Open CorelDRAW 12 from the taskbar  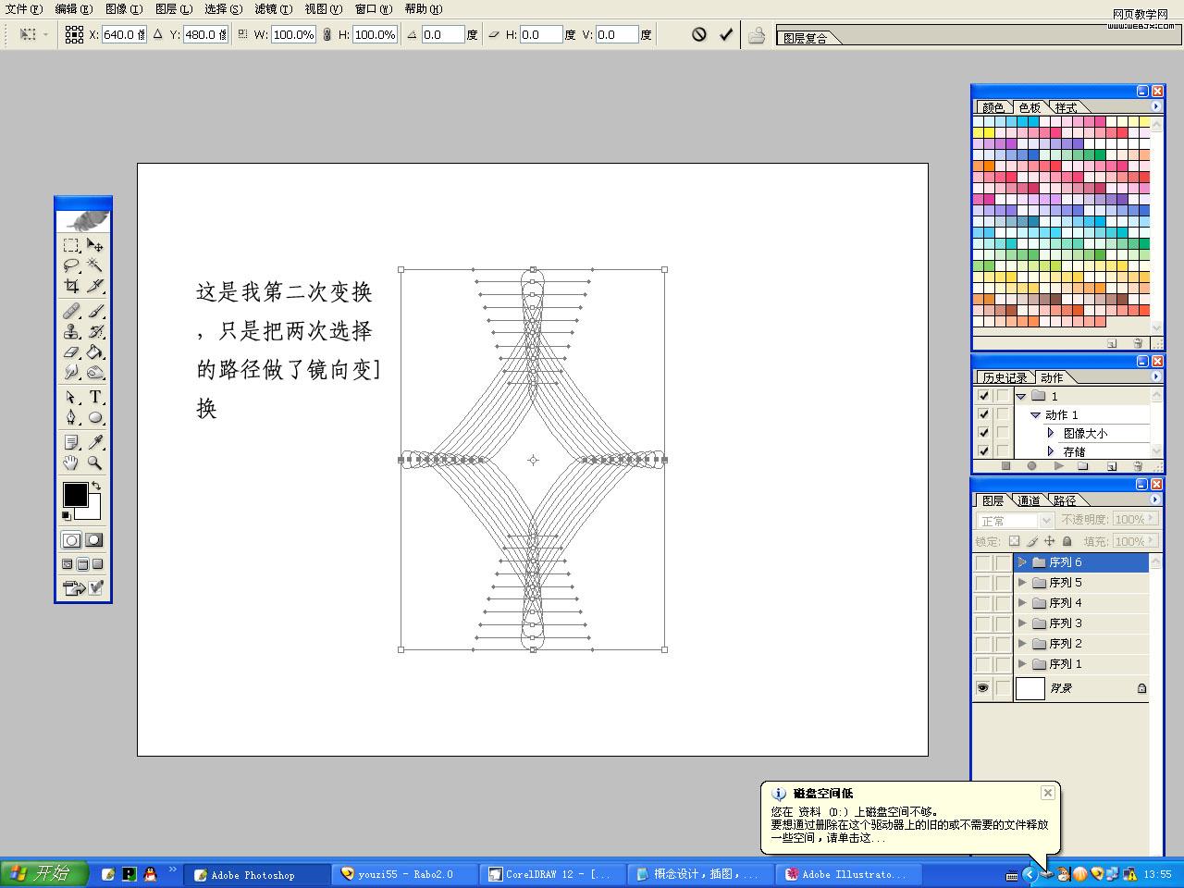(x=551, y=874)
